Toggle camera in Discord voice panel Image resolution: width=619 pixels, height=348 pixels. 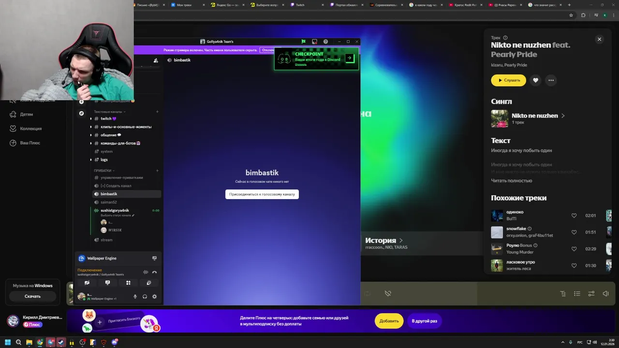[87, 283]
